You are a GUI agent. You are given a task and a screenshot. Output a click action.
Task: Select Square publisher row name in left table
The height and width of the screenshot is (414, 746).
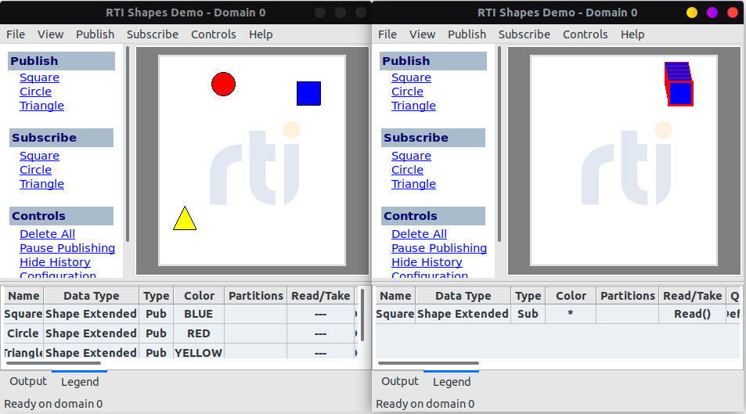point(23,314)
